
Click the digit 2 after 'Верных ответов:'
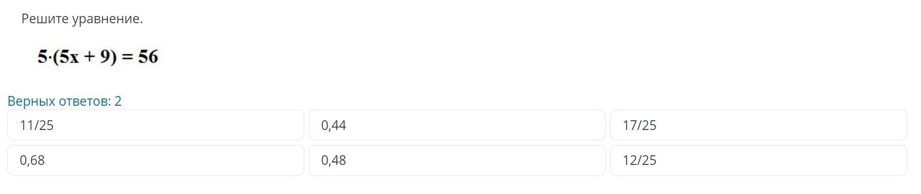click(x=118, y=101)
